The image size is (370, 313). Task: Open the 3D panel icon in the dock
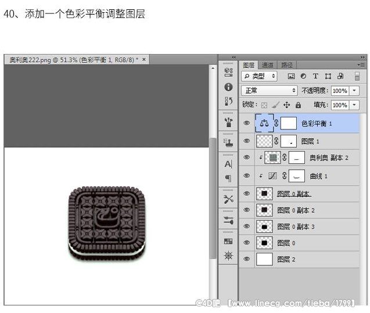tap(228, 72)
